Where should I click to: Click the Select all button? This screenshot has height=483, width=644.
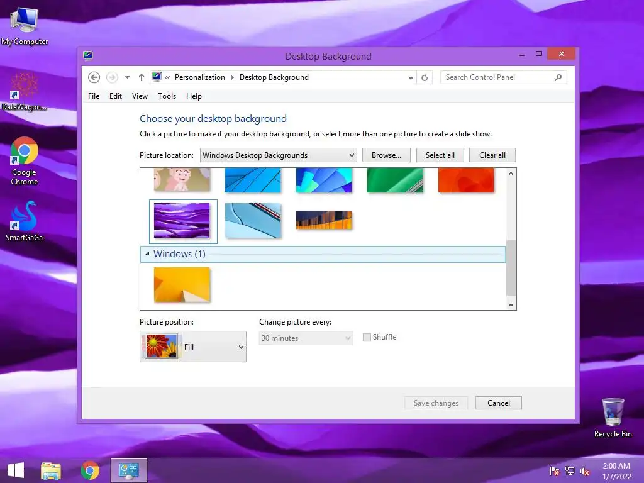tap(440, 155)
